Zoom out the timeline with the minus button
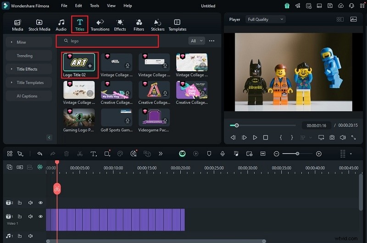367x243 pixels. point(276,154)
